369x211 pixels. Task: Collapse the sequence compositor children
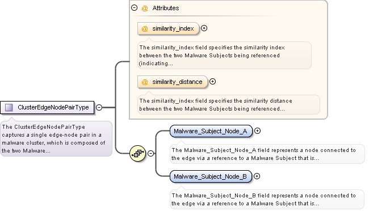coord(150,153)
